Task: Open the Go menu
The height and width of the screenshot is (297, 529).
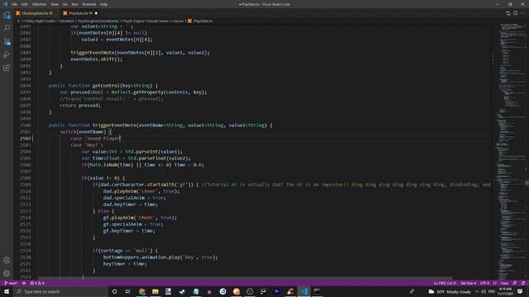Action: click(64, 4)
